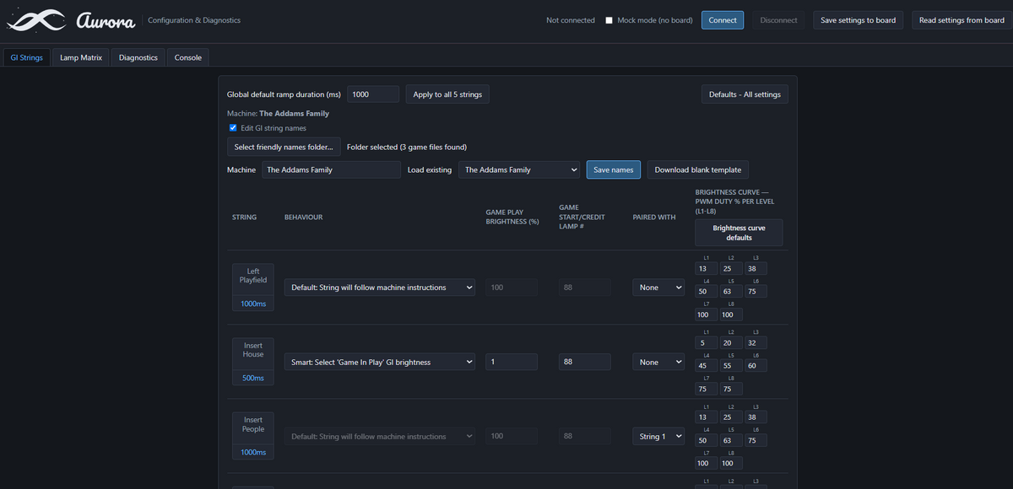This screenshot has width=1013, height=489.
Task: Click Save settings to board
Action: (x=859, y=20)
